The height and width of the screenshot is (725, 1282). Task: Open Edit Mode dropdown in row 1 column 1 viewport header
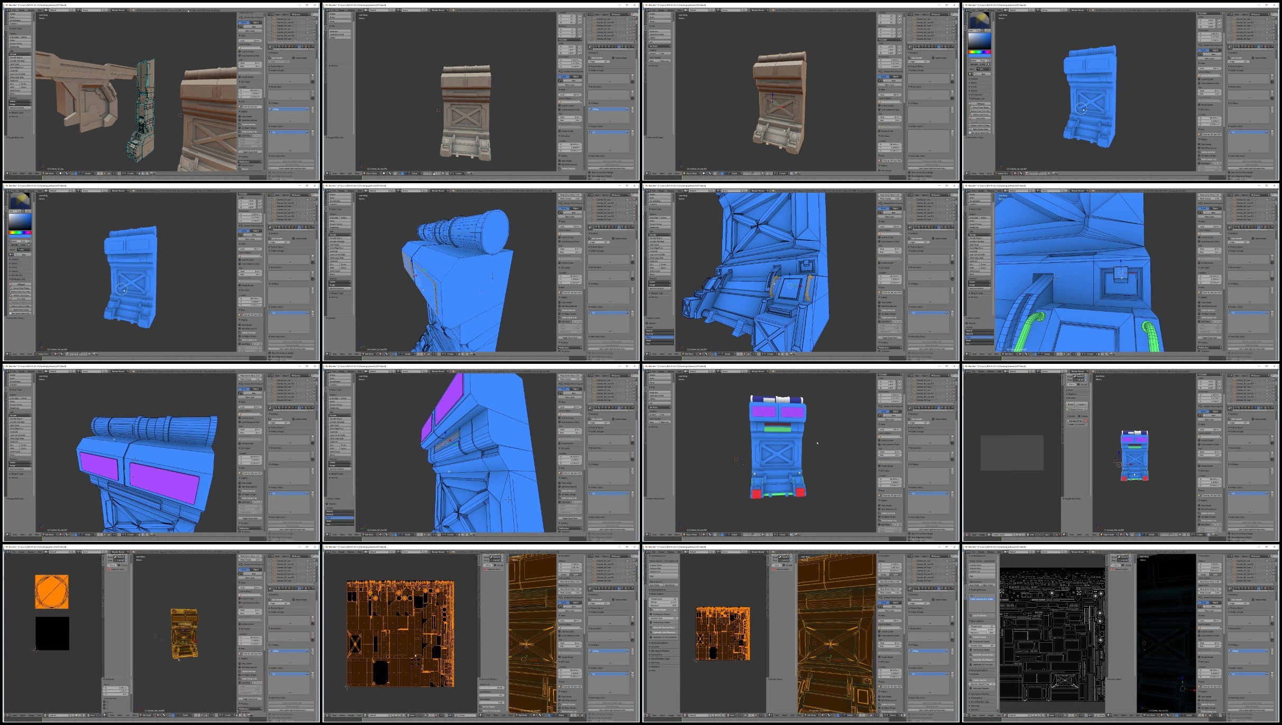pos(50,173)
